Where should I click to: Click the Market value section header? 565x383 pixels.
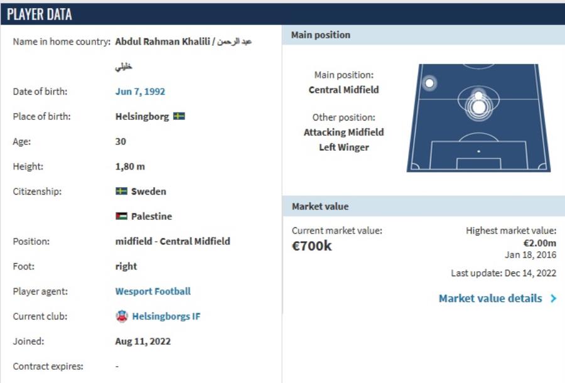click(x=424, y=207)
